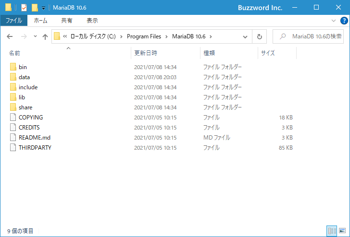
Task: Select the share folder name
Action: click(x=25, y=107)
